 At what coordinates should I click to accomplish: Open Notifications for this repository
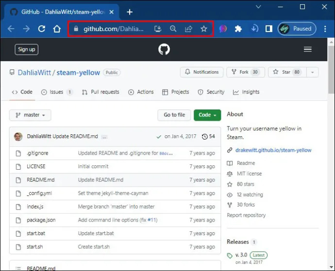coord(201,72)
